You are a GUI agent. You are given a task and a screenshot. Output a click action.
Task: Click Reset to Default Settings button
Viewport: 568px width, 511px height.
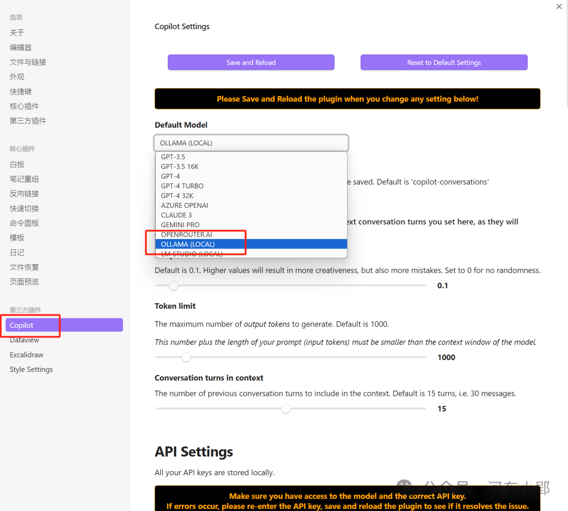click(x=444, y=62)
